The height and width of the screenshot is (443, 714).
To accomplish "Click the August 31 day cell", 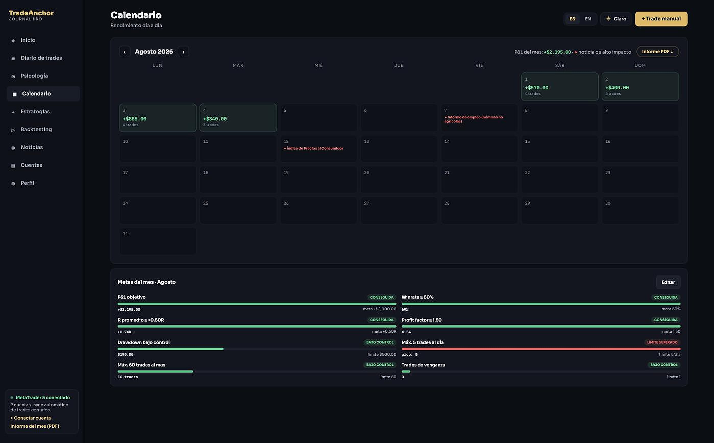I will [x=158, y=241].
